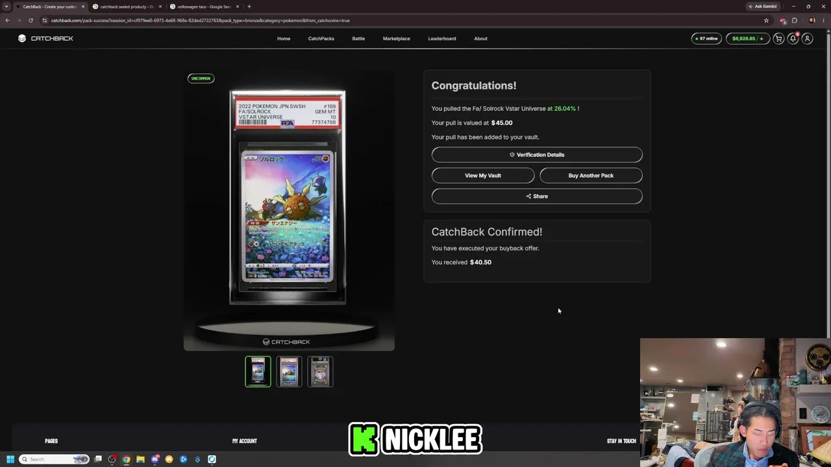The height and width of the screenshot is (467, 831).
Task: Click the 26.04% odds text
Action: click(565, 108)
